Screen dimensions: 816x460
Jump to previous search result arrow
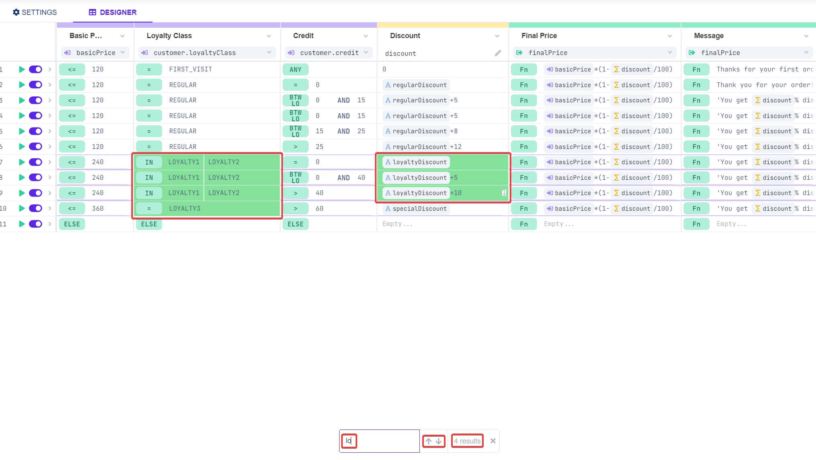point(429,441)
